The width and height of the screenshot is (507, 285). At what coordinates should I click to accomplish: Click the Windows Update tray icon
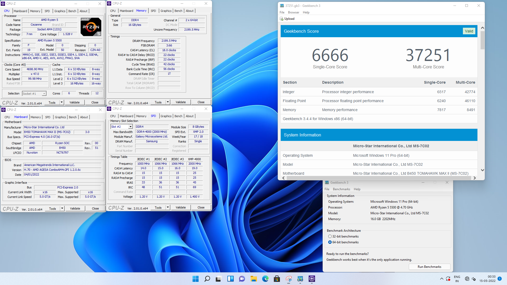(x=448, y=279)
